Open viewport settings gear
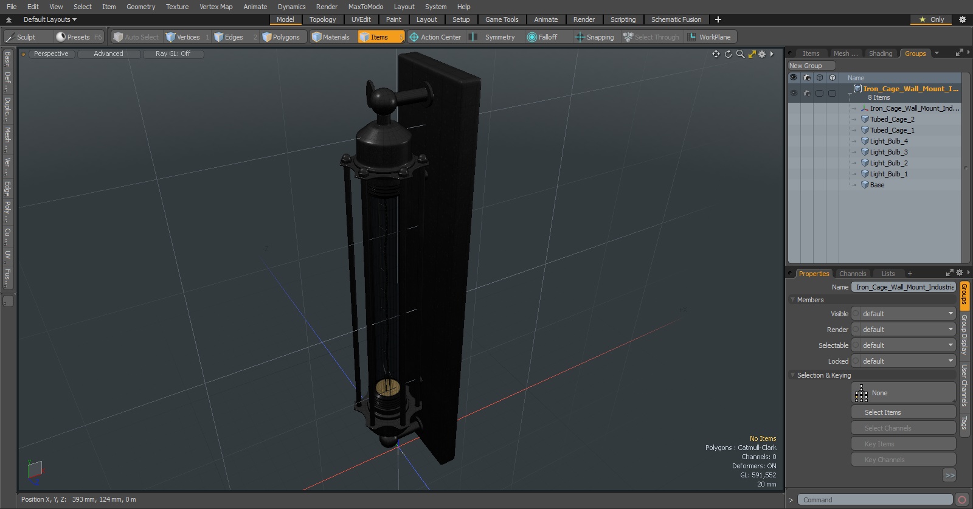 (x=762, y=54)
